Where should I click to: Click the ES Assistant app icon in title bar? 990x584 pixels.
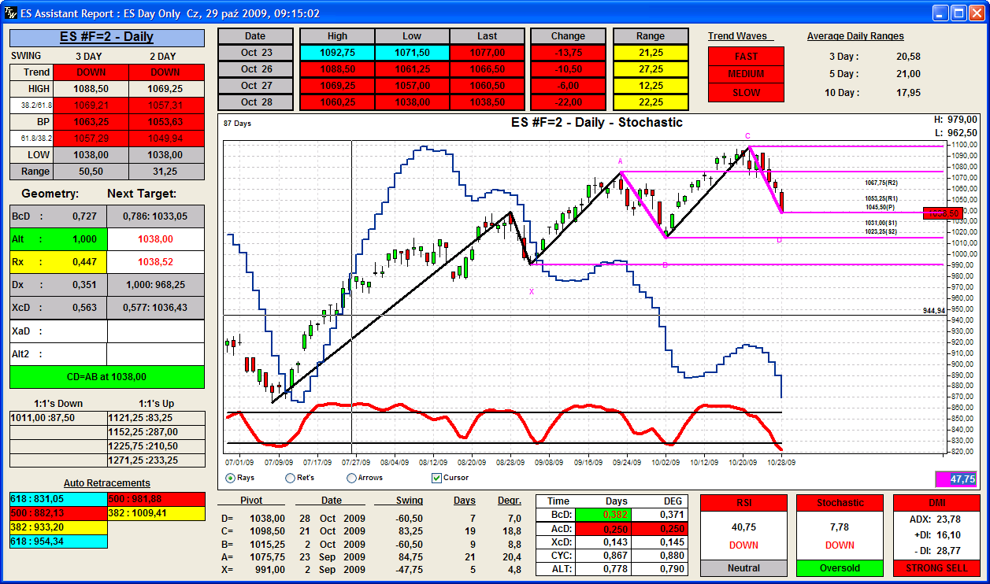[9, 13]
